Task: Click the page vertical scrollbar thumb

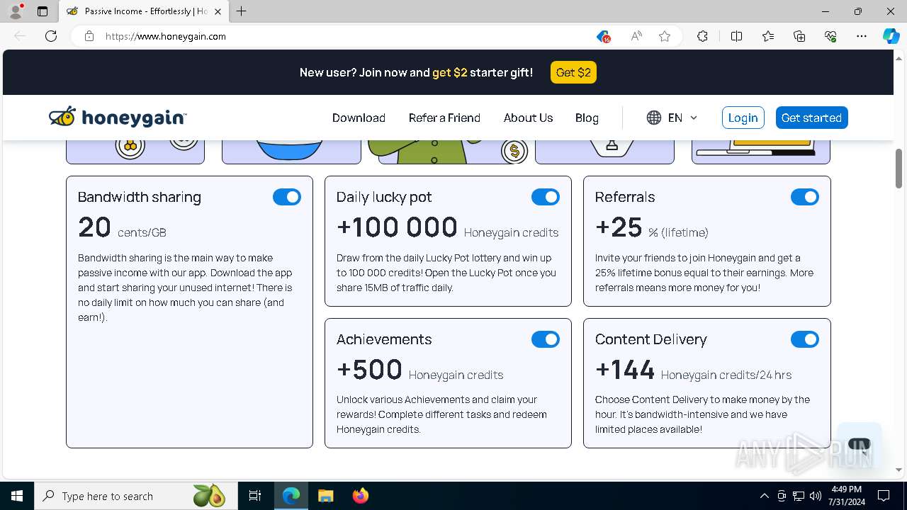Action: tap(898, 168)
